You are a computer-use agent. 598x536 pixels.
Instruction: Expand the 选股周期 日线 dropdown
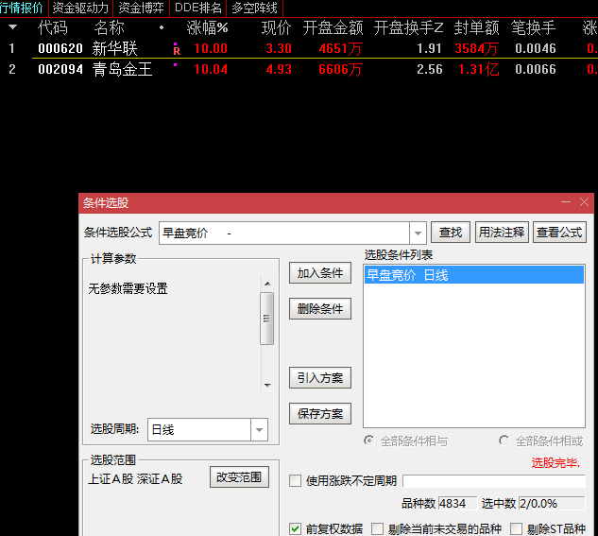[x=259, y=430]
